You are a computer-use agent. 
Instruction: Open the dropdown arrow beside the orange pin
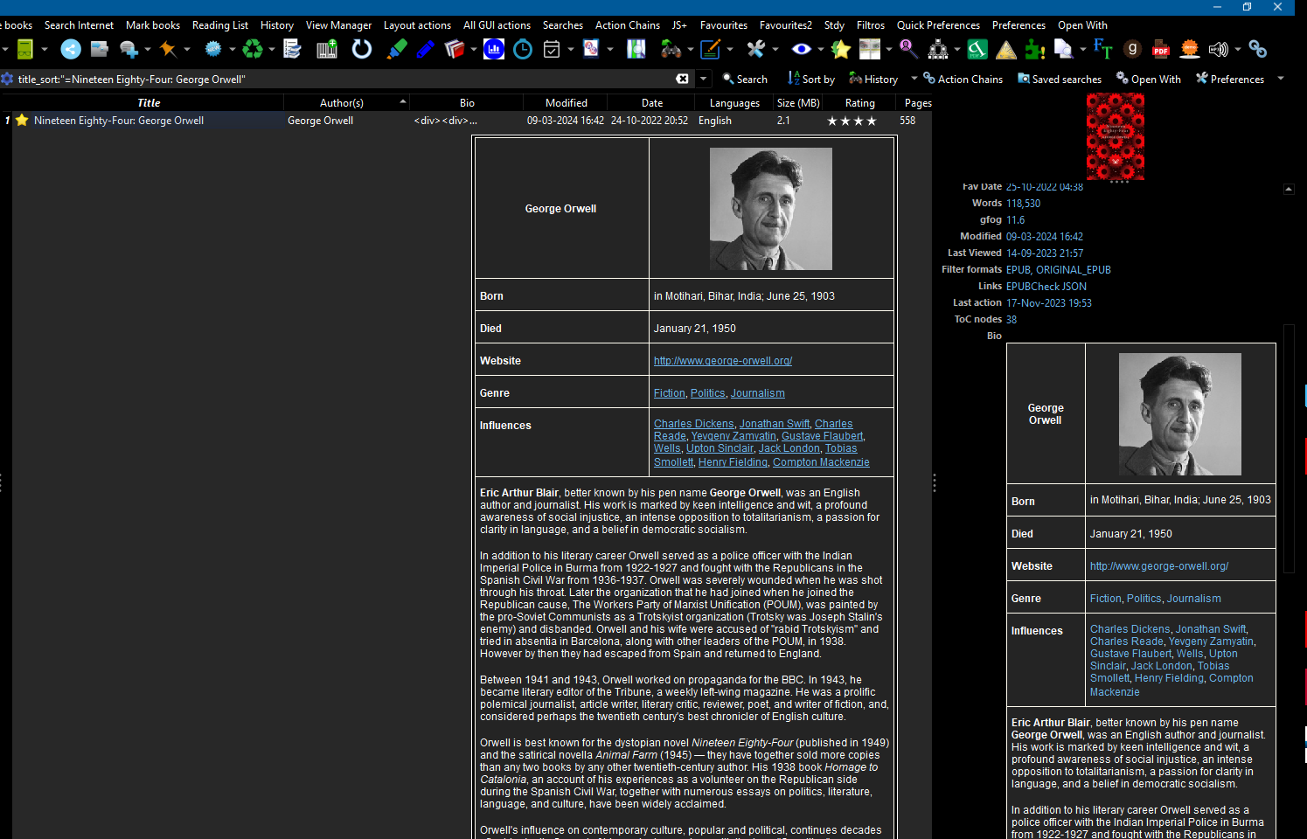187,50
